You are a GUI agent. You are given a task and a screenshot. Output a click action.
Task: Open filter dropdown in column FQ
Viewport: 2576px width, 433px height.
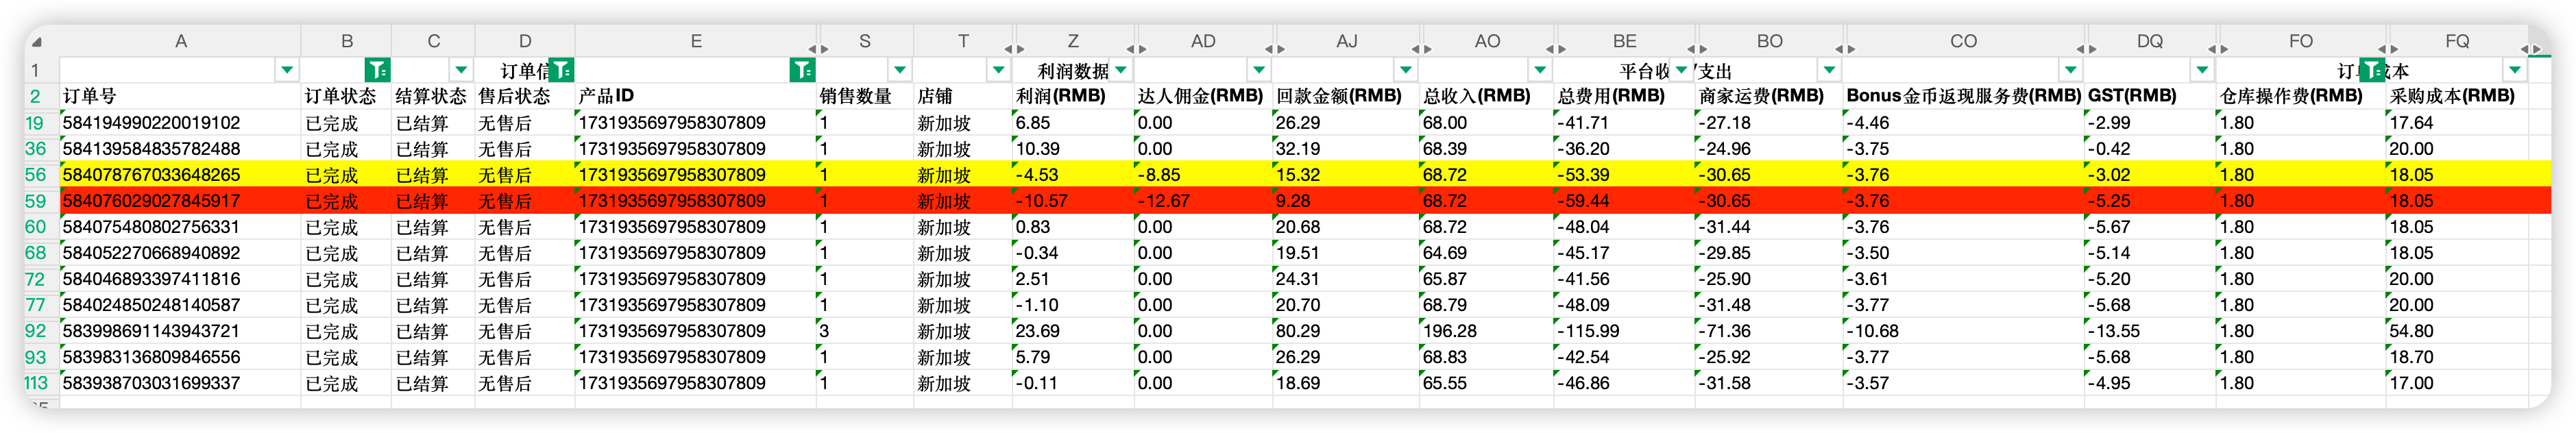point(2514,70)
